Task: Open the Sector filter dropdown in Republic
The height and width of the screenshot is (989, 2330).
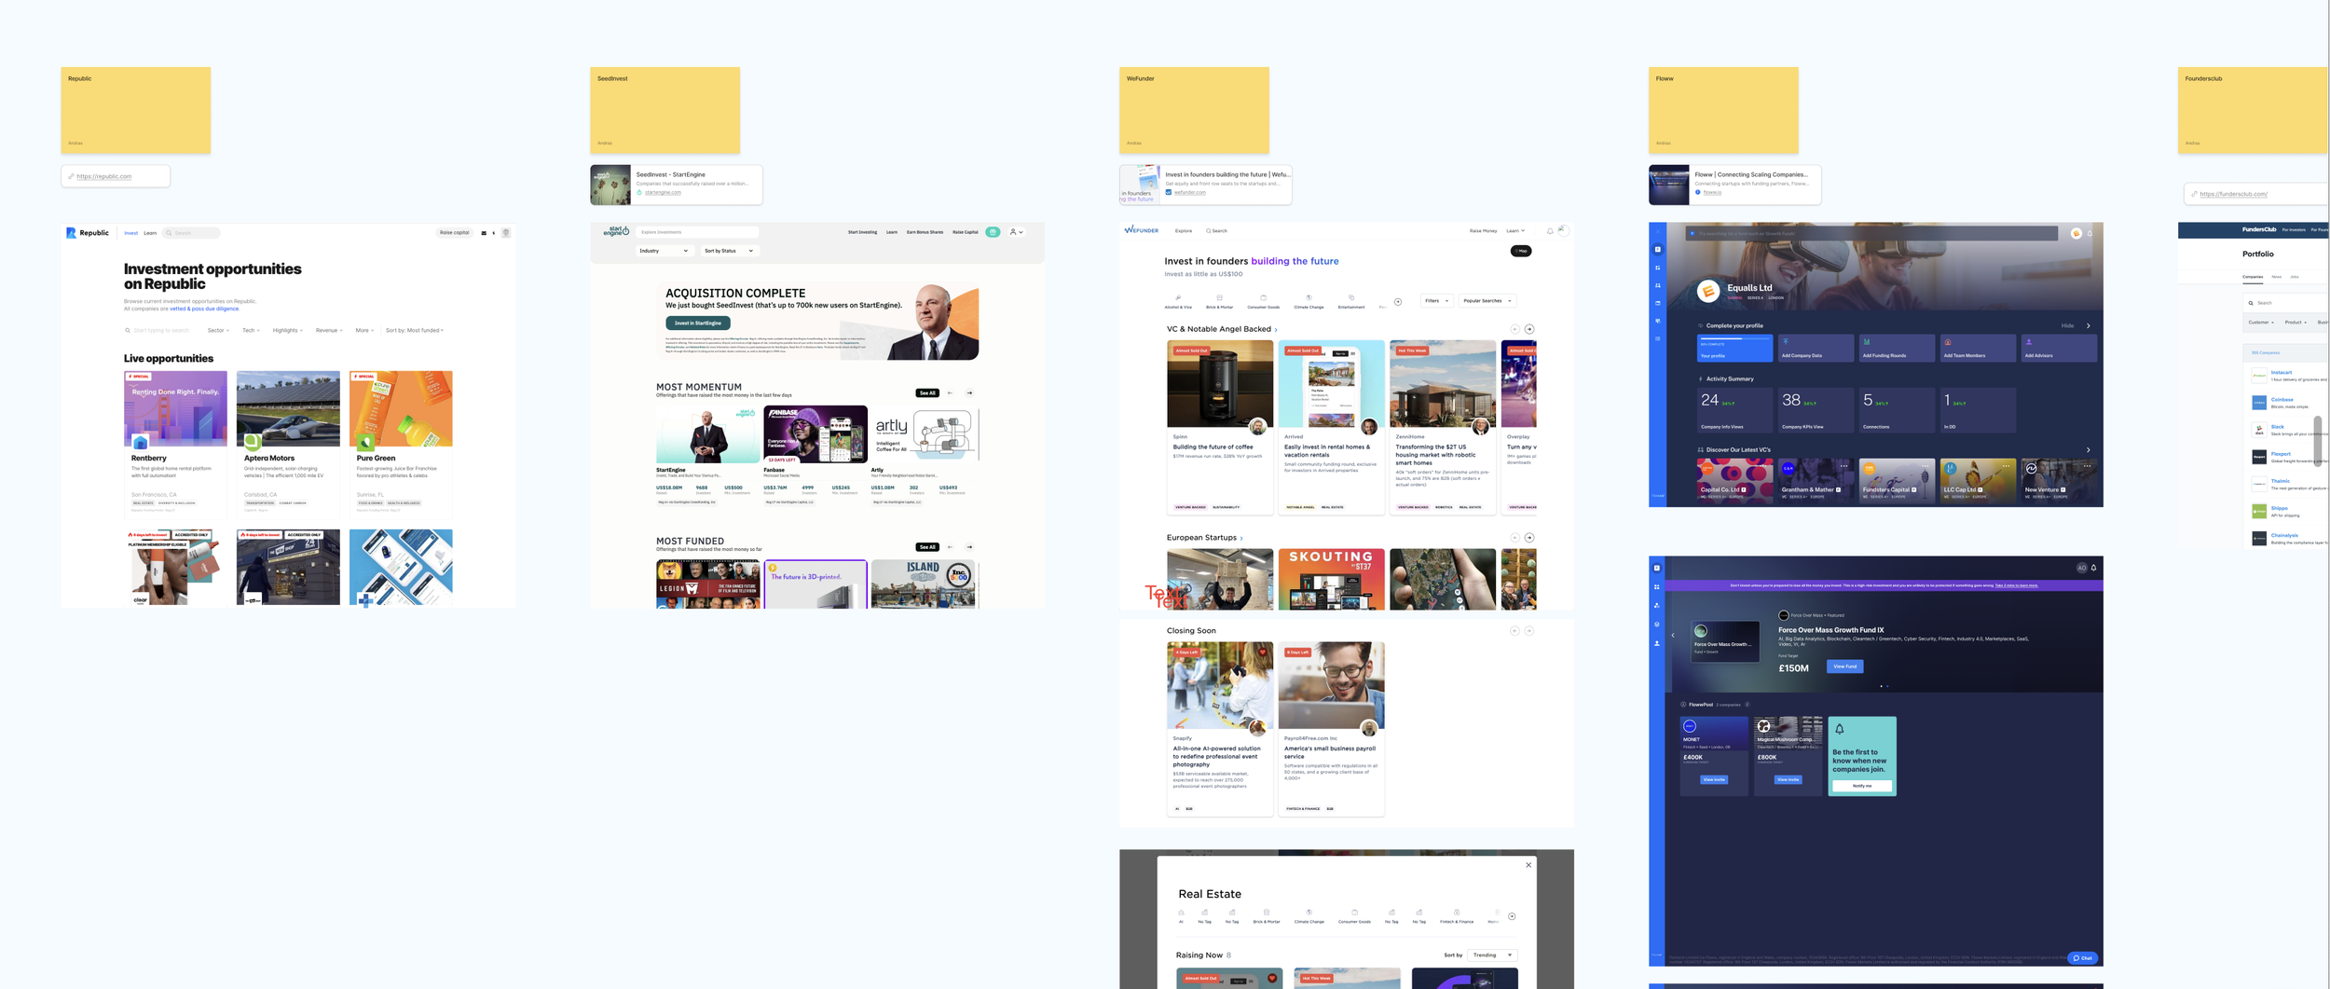Action: tap(218, 330)
